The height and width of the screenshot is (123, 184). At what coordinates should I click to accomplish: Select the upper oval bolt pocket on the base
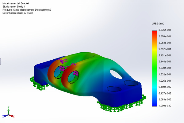[x=131, y=83]
